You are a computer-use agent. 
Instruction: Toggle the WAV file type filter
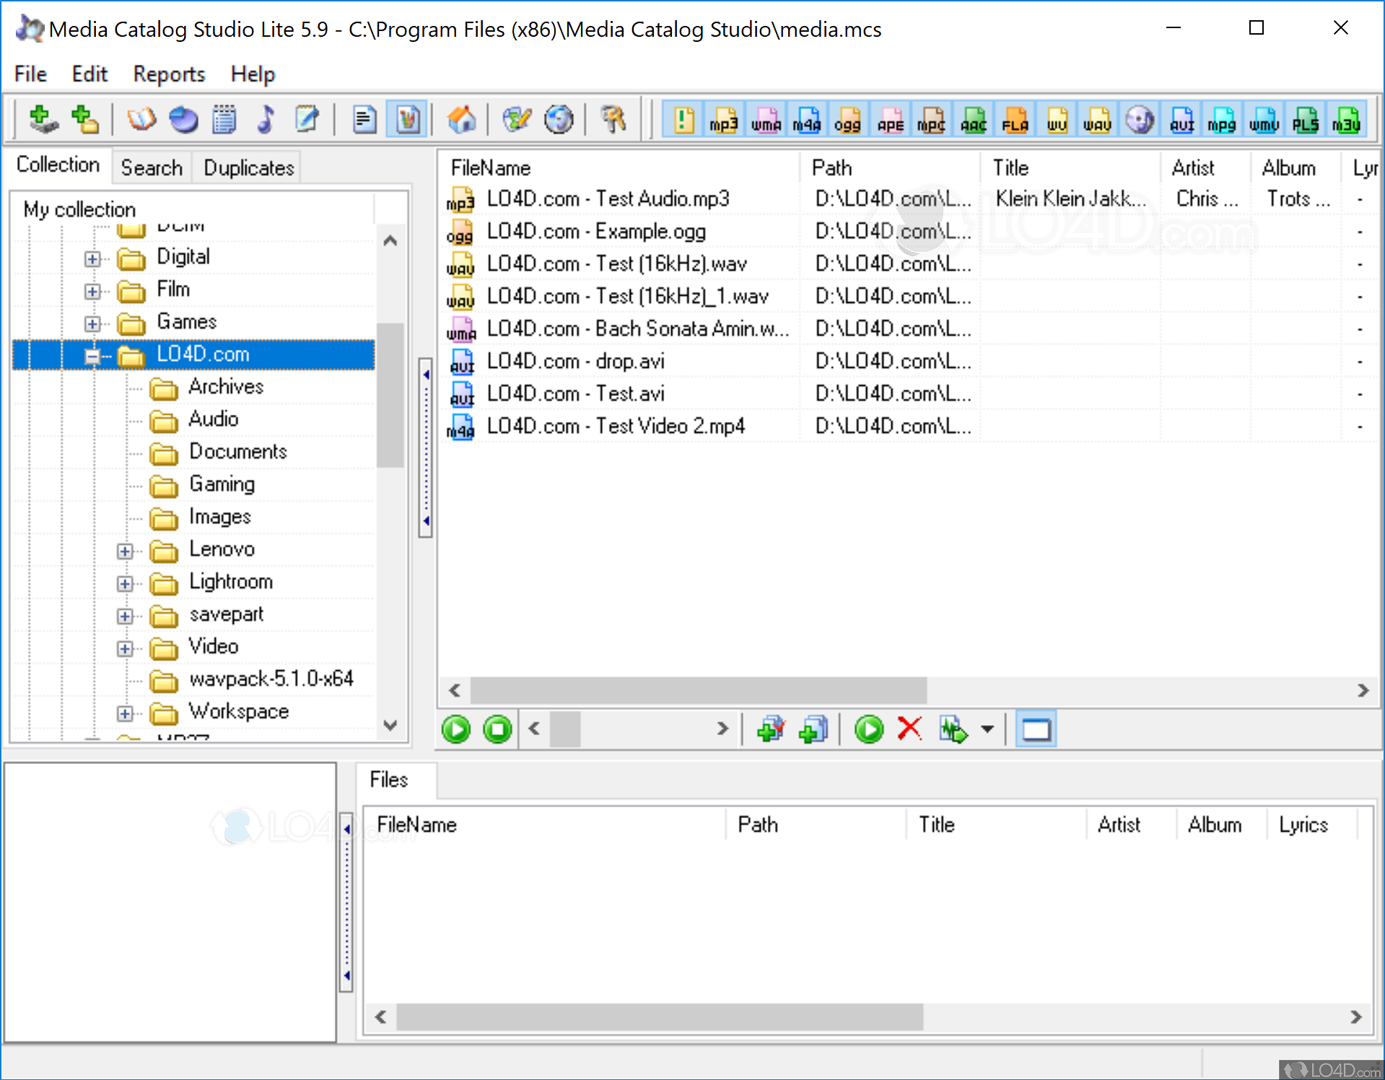1096,119
